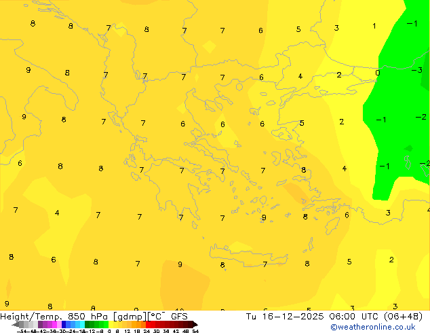Click the GFS model label
The image size is (430, 333).
pos(179,317)
